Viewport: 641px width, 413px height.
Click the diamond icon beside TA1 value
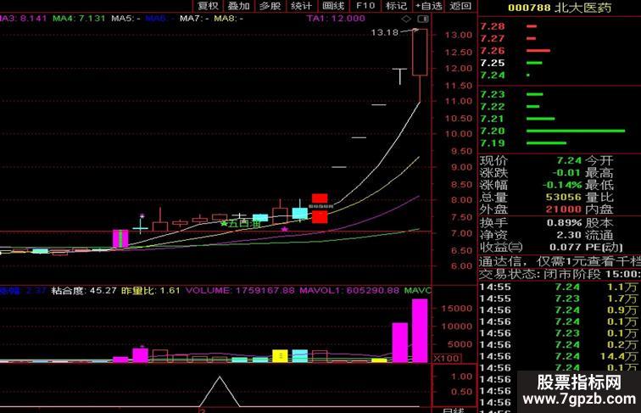406,19
